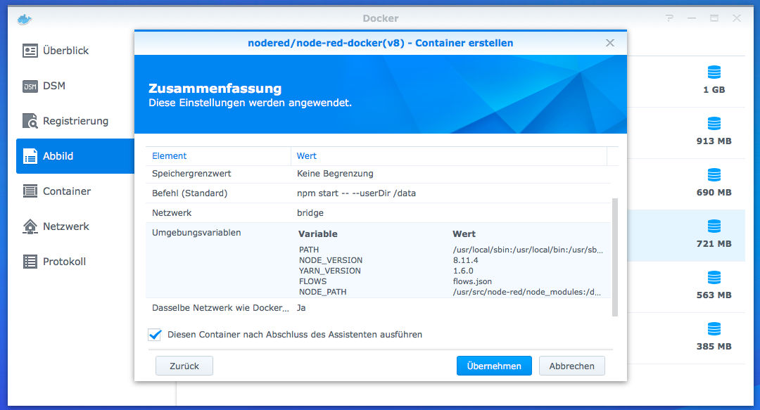Click the Element column header
This screenshot has height=410, width=760.
coord(218,156)
